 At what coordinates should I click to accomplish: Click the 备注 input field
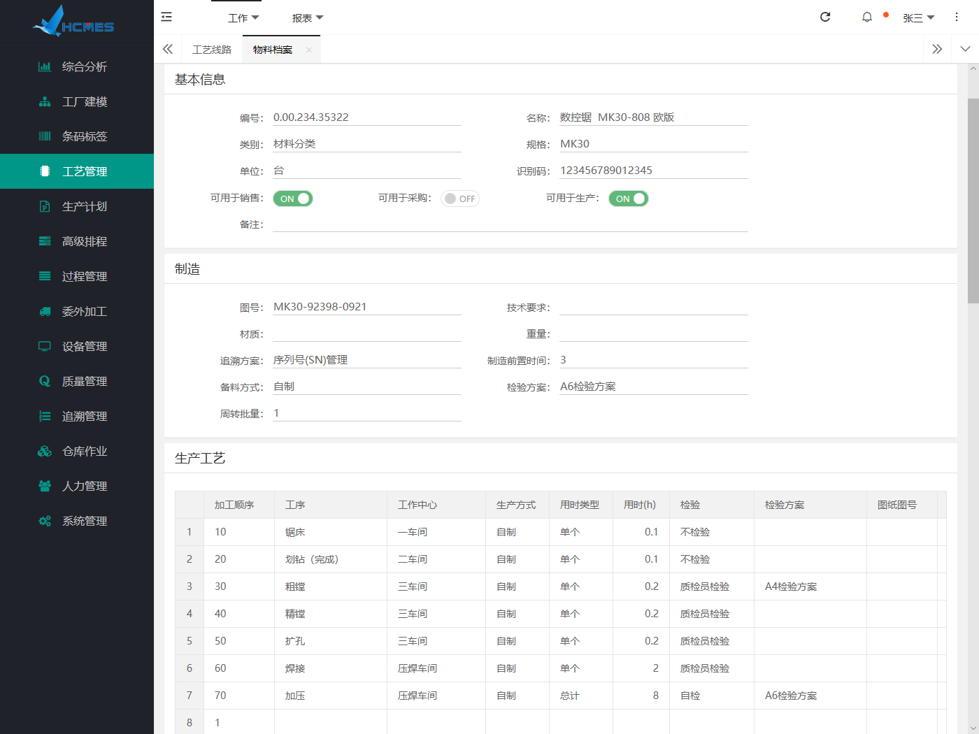510,224
